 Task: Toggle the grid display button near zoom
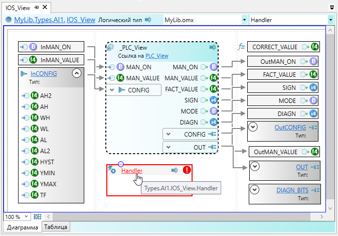click(x=38, y=217)
